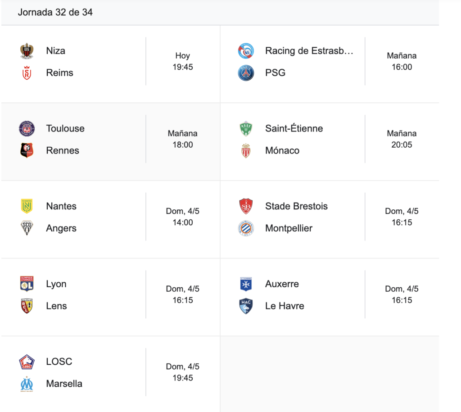Click the Toulouse club badge
Viewport: 461px width, 412px height.
pos(27,128)
